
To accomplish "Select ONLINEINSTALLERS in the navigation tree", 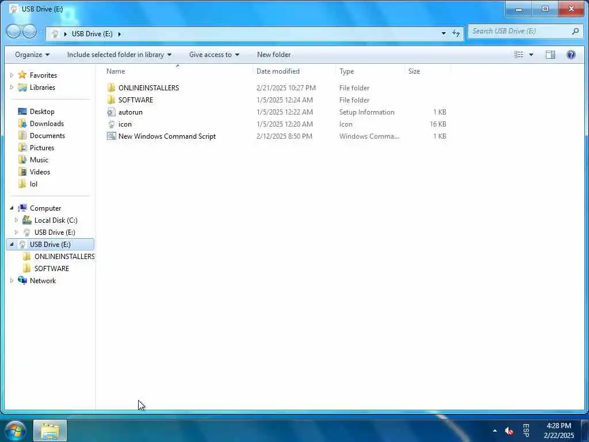I will [x=64, y=256].
